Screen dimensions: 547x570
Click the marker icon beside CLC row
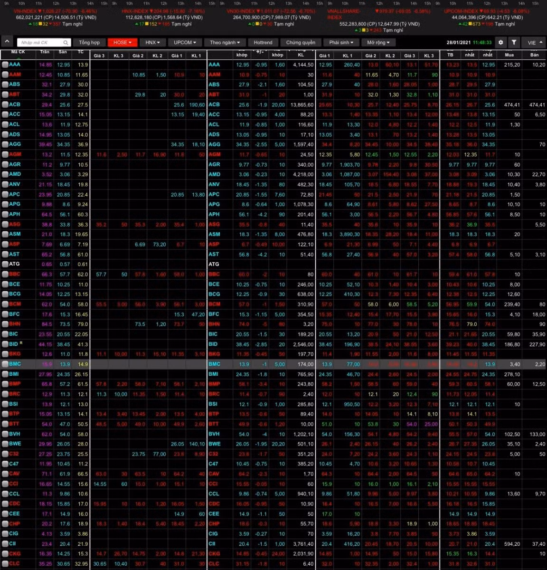pyautogui.click(x=5, y=564)
